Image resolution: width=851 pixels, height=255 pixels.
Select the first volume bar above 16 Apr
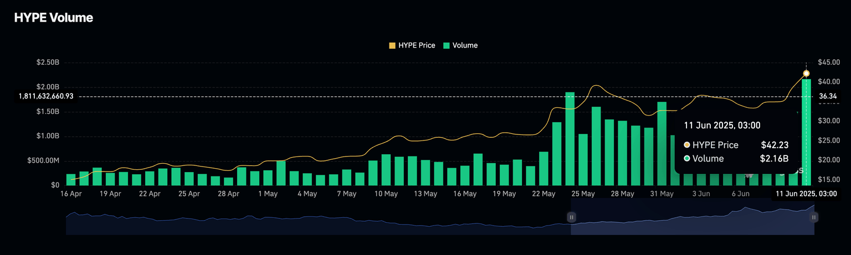tap(71, 179)
